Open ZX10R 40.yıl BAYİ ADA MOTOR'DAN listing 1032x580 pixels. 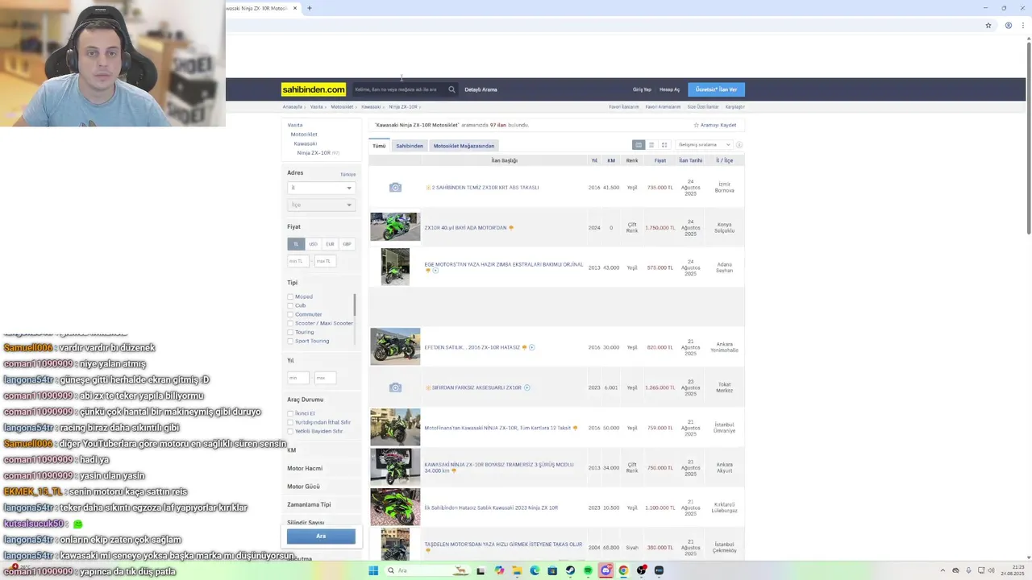point(465,228)
